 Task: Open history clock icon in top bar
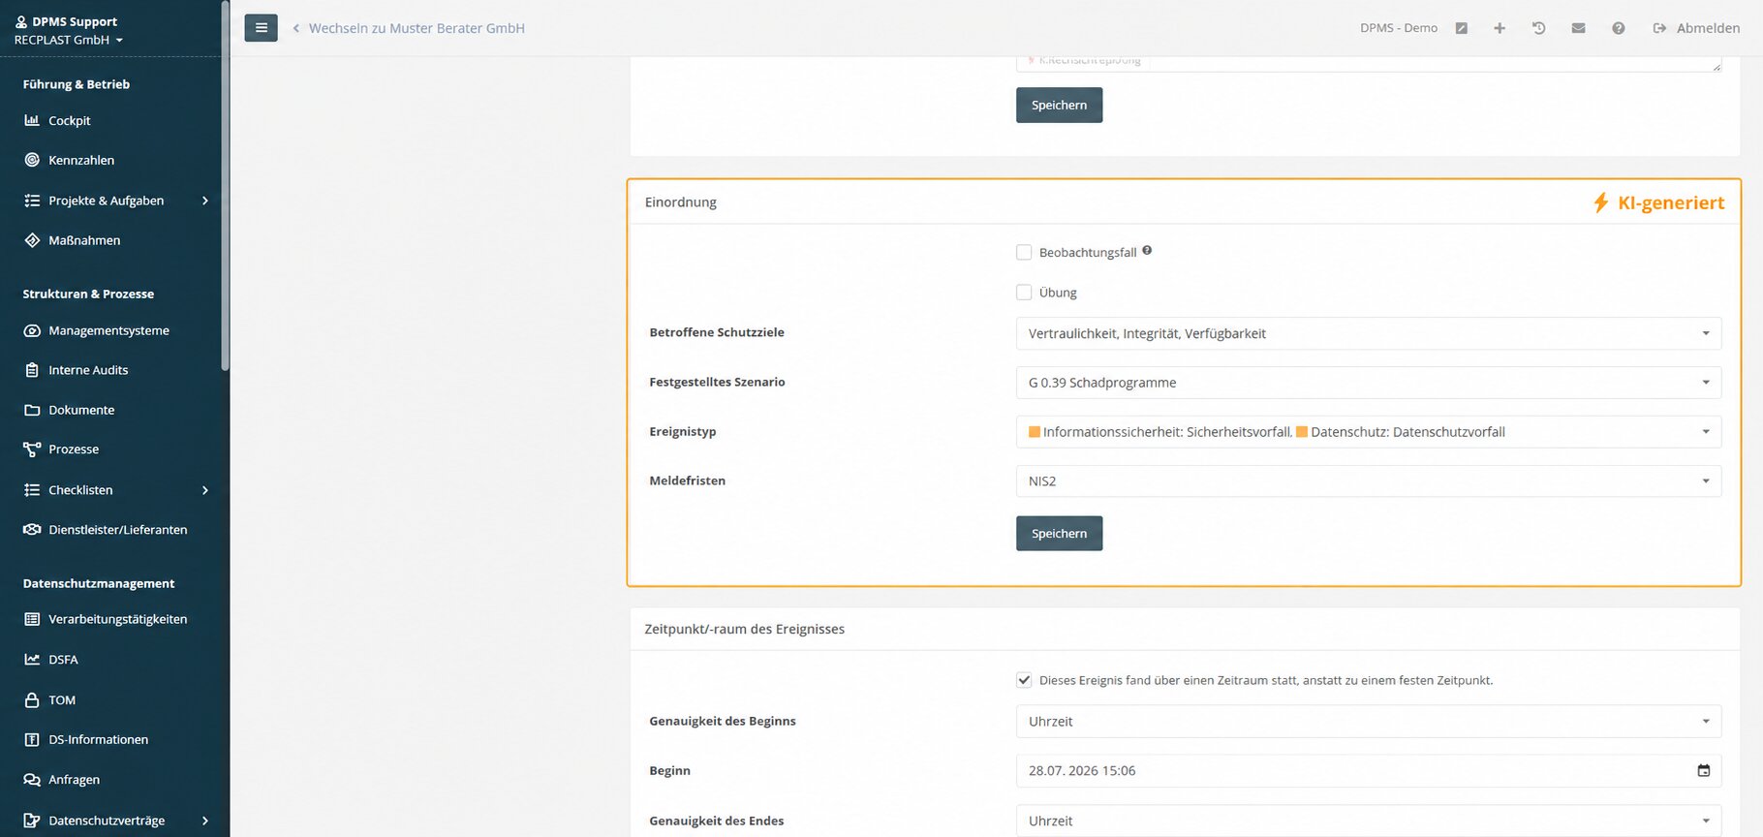coord(1538,28)
